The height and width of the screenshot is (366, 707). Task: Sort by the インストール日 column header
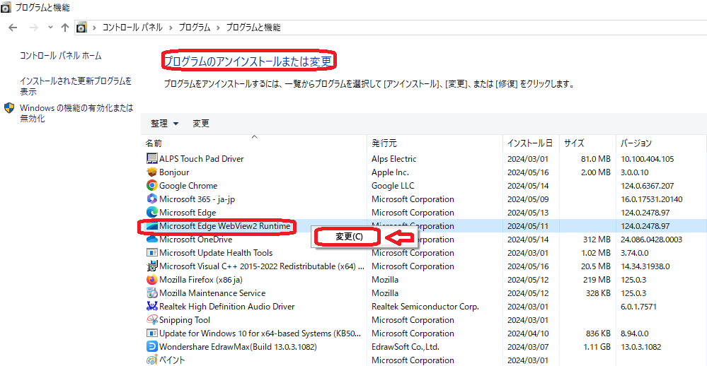[x=531, y=143]
